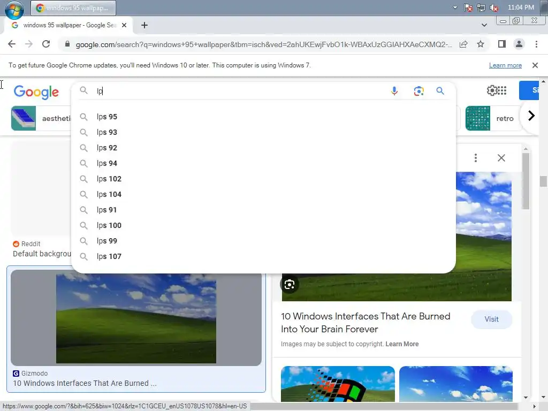
Task: Select the URL in the address bar
Action: click(263, 44)
